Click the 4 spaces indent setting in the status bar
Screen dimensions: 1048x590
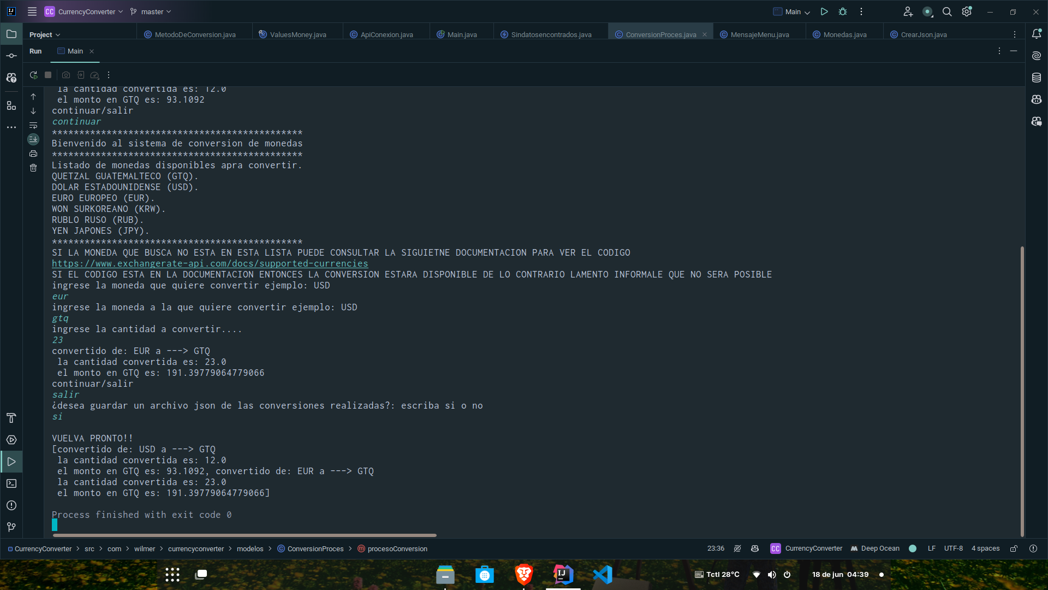point(985,548)
